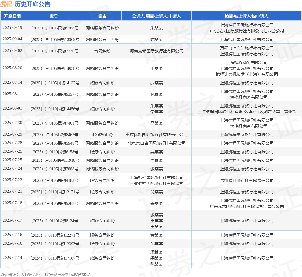Click plaintiff name 倪某某
Screen dimensions: 302x277
(157, 192)
